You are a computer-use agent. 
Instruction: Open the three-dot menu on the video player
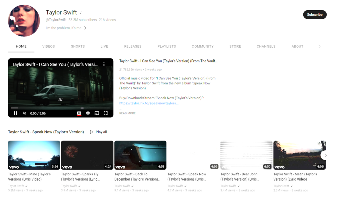[x=104, y=64]
